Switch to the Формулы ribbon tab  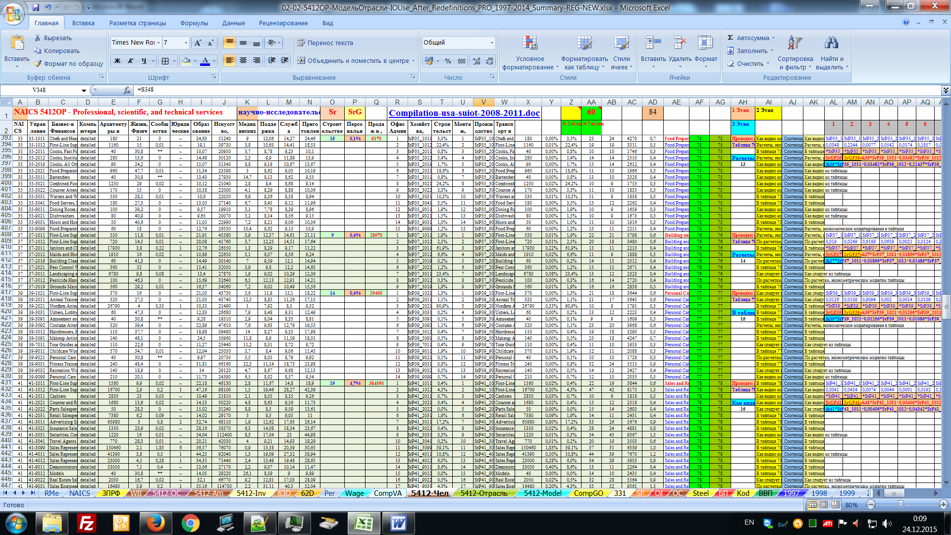pyautogui.click(x=194, y=23)
